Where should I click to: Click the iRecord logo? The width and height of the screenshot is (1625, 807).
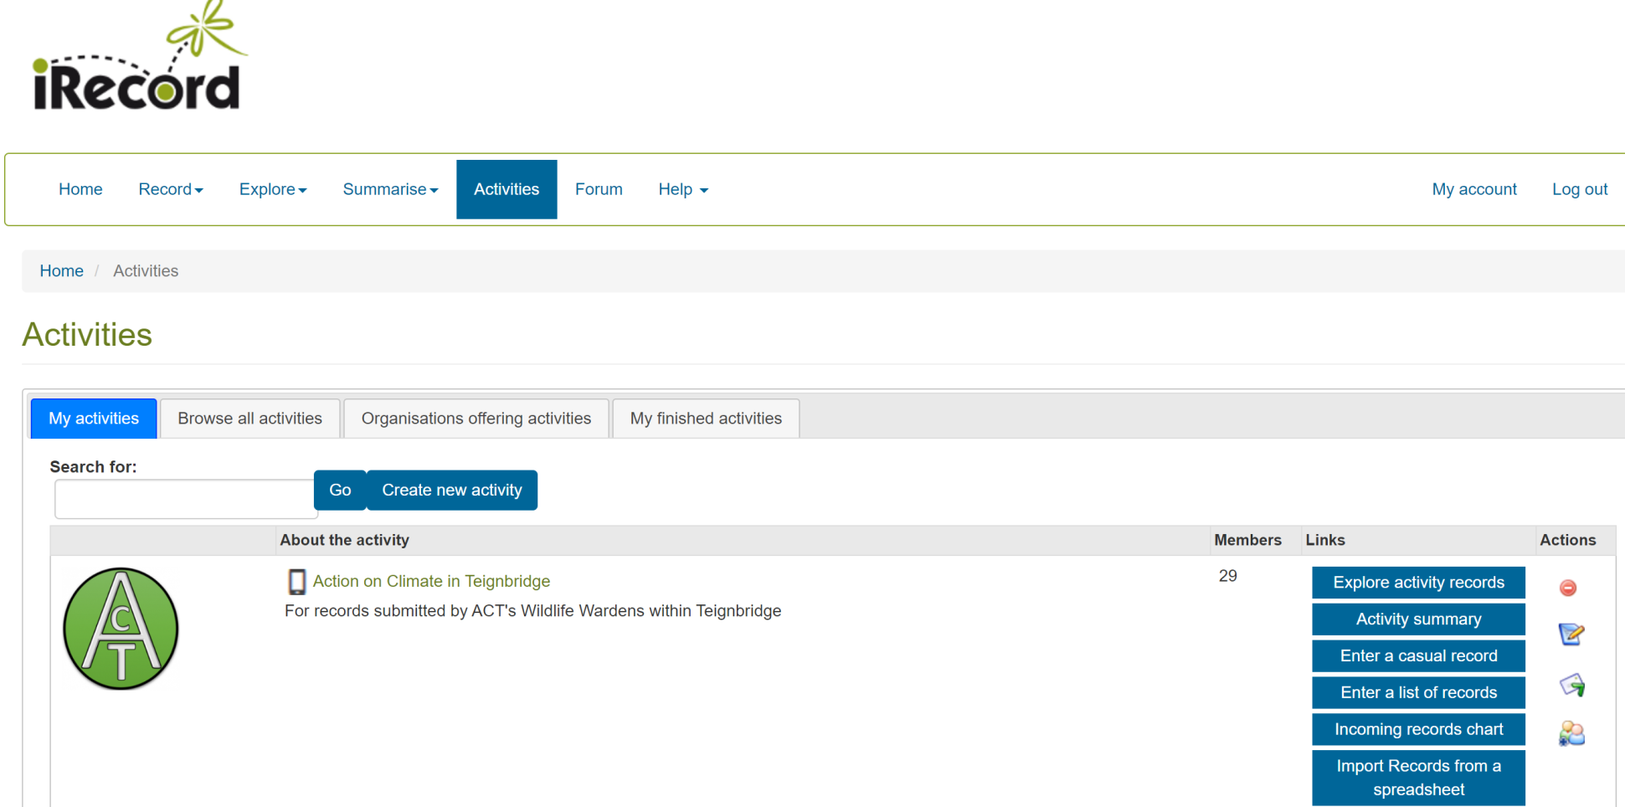(138, 59)
